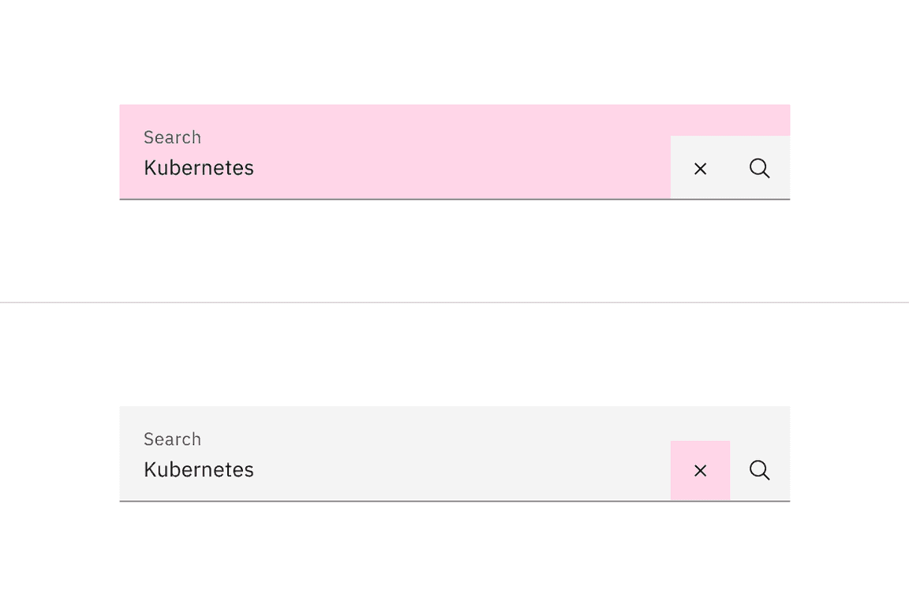The image size is (909, 605).
Task: Click the 'Kubernetes' text in the lower field
Action: click(198, 469)
